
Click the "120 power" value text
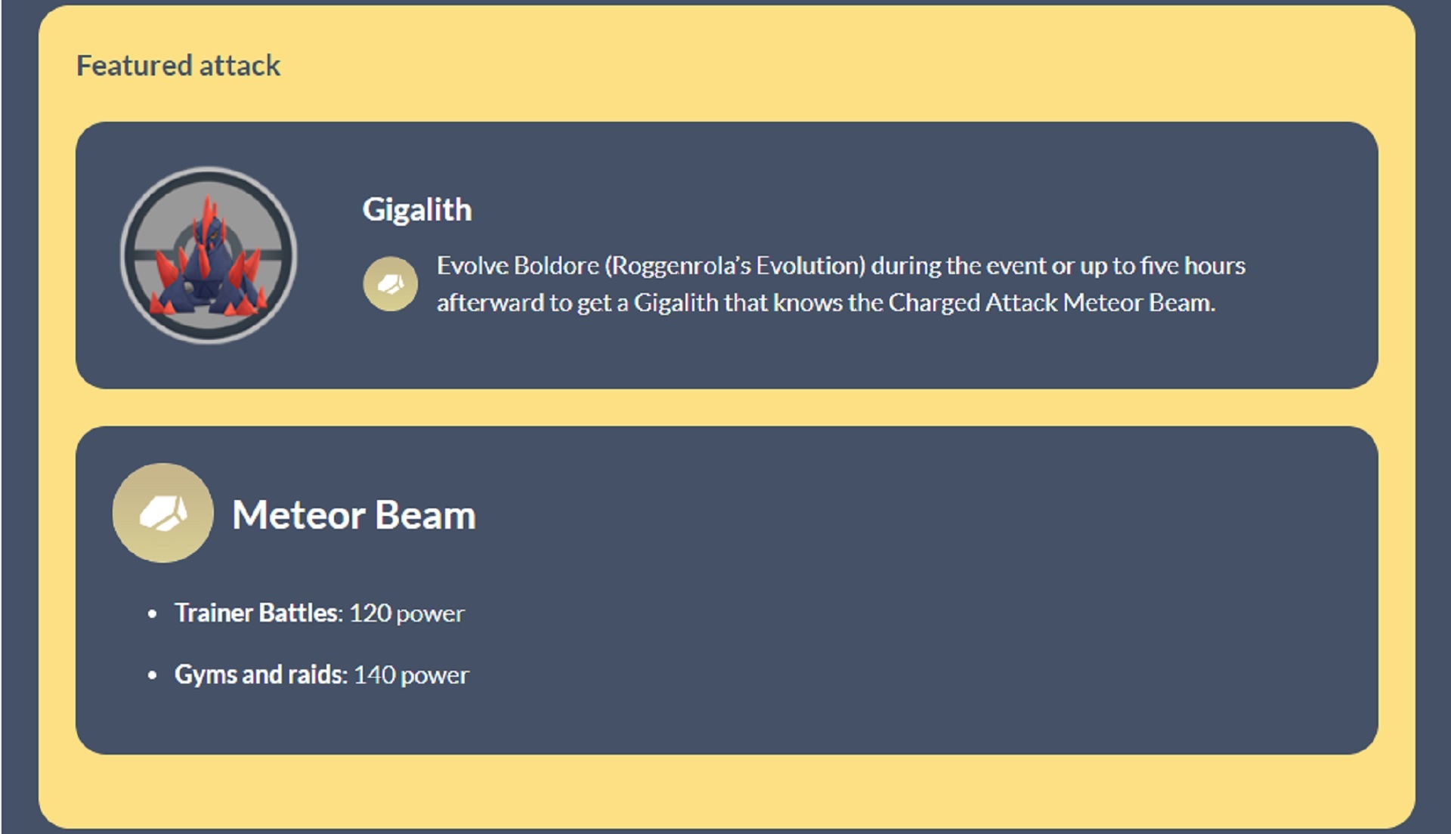point(407,613)
